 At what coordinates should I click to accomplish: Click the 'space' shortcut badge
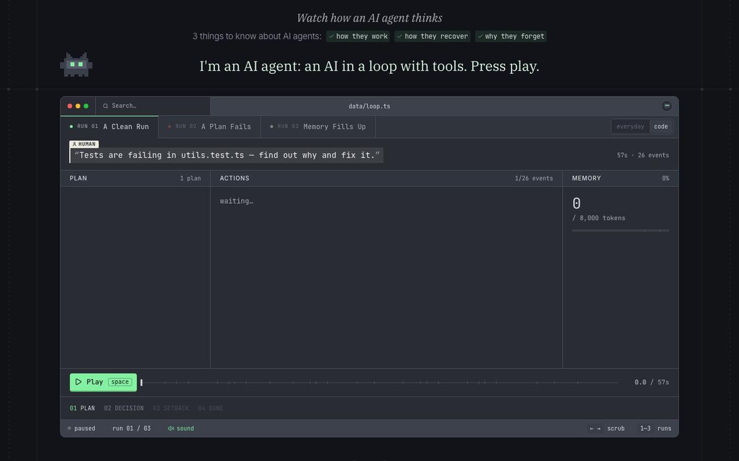coord(120,382)
